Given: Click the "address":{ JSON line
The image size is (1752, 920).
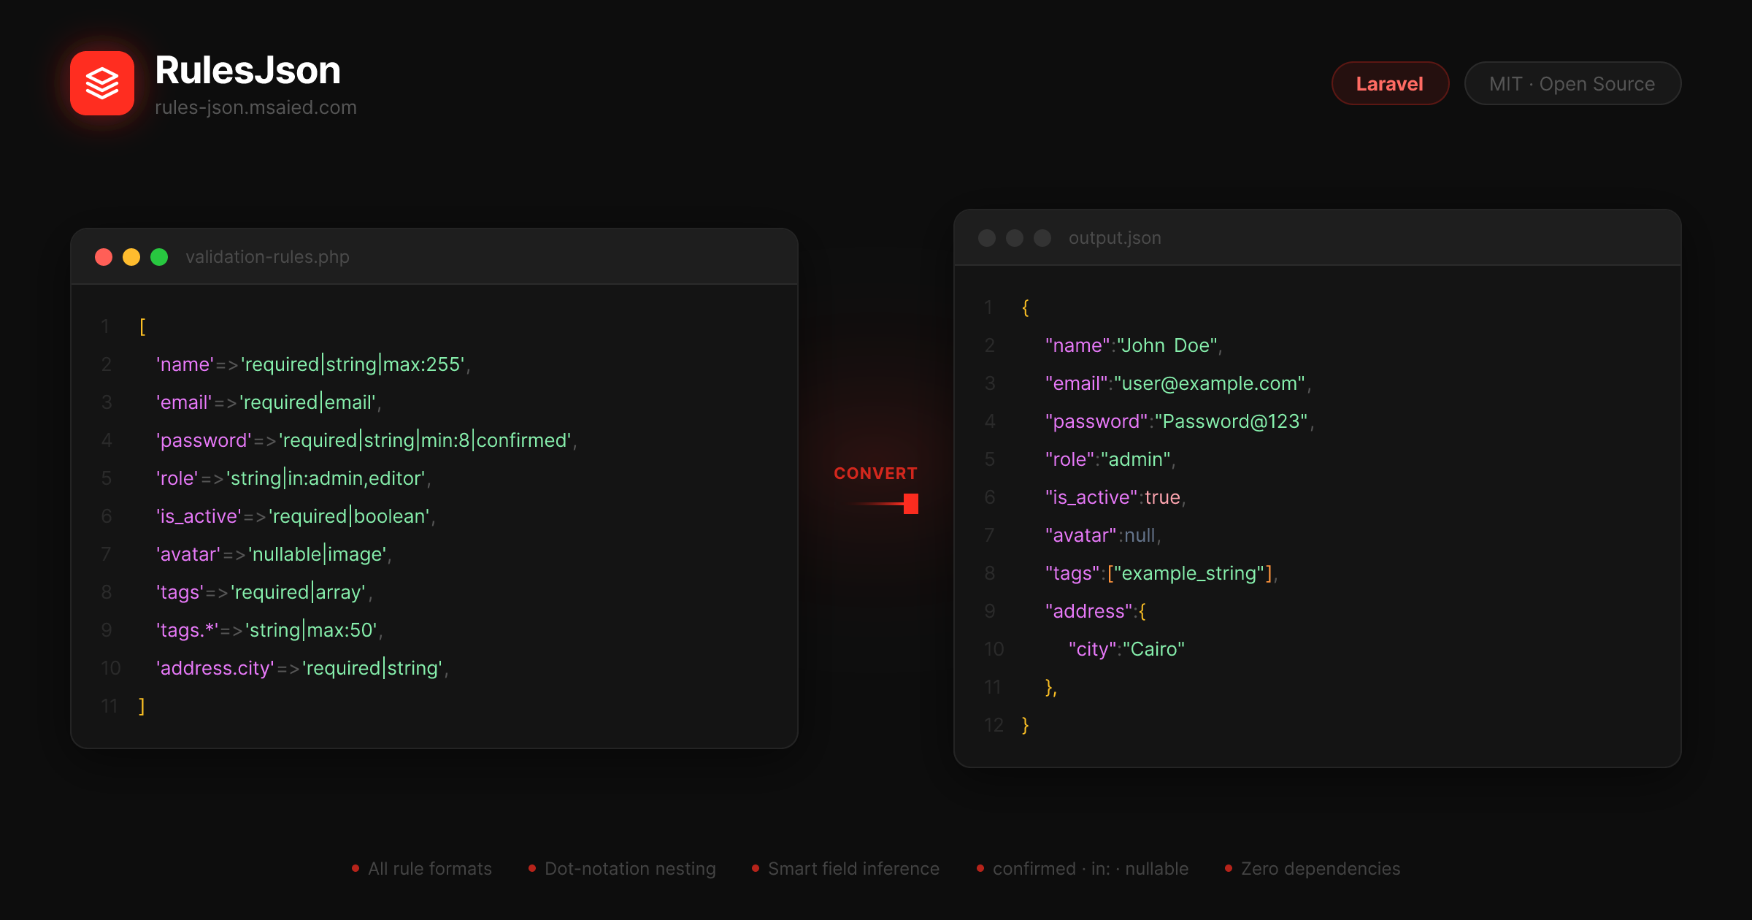Looking at the screenshot, I should (x=1096, y=611).
